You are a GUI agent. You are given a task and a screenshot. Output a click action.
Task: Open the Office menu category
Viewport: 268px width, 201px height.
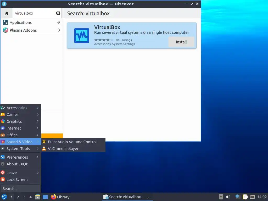click(x=20, y=135)
